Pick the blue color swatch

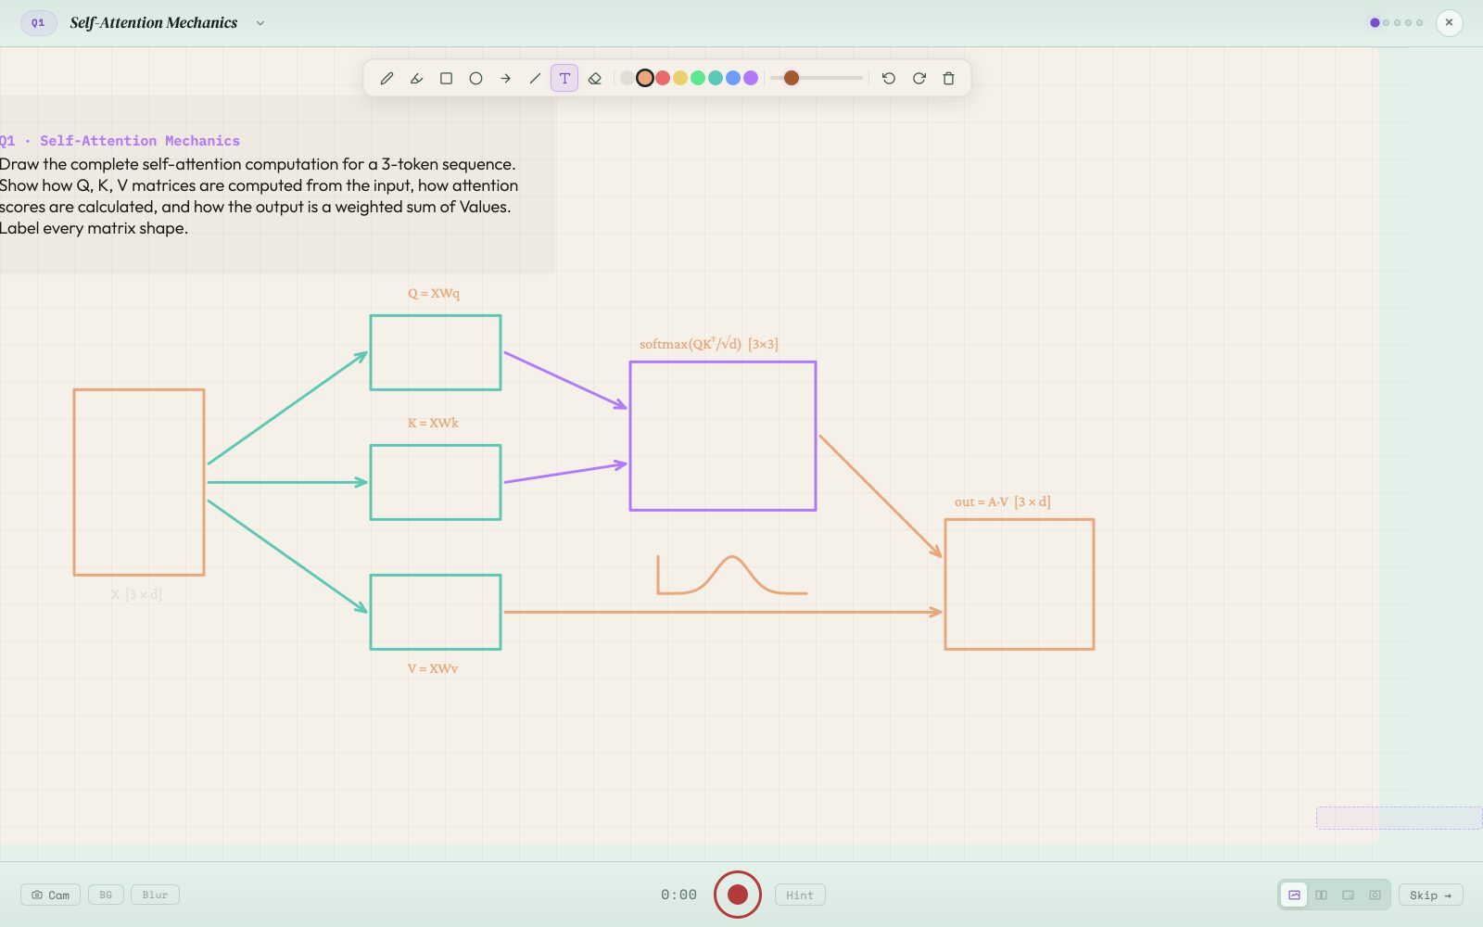[x=733, y=78]
